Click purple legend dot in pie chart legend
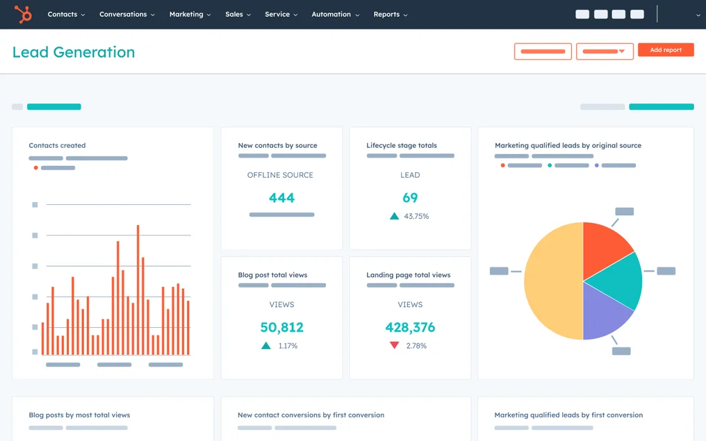This screenshot has height=441, width=706. (597, 165)
